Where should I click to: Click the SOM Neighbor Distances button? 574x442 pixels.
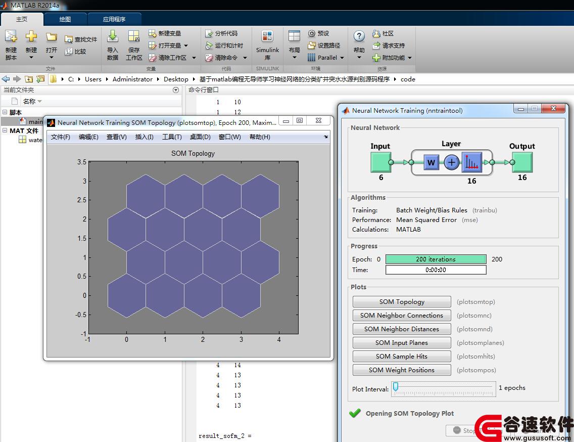[x=402, y=329]
